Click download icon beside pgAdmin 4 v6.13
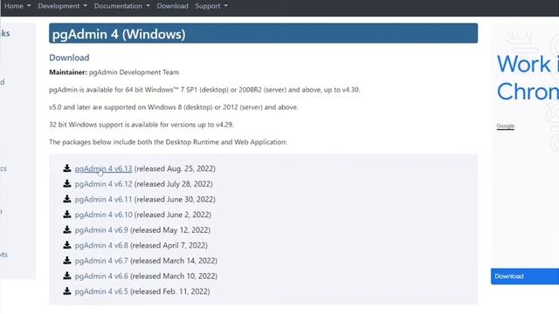559x314 pixels. pos(67,168)
